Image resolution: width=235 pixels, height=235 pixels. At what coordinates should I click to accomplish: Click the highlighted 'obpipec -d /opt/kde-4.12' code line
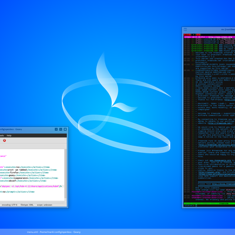tap(31, 186)
